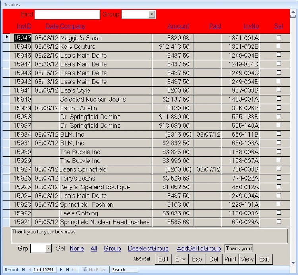Screen dimensions: 298x275
Task: Expand the Grp combo box at bottom
Action: pos(48,249)
